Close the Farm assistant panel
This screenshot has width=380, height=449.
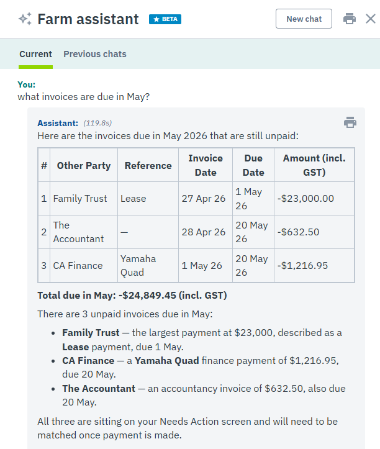coord(371,19)
